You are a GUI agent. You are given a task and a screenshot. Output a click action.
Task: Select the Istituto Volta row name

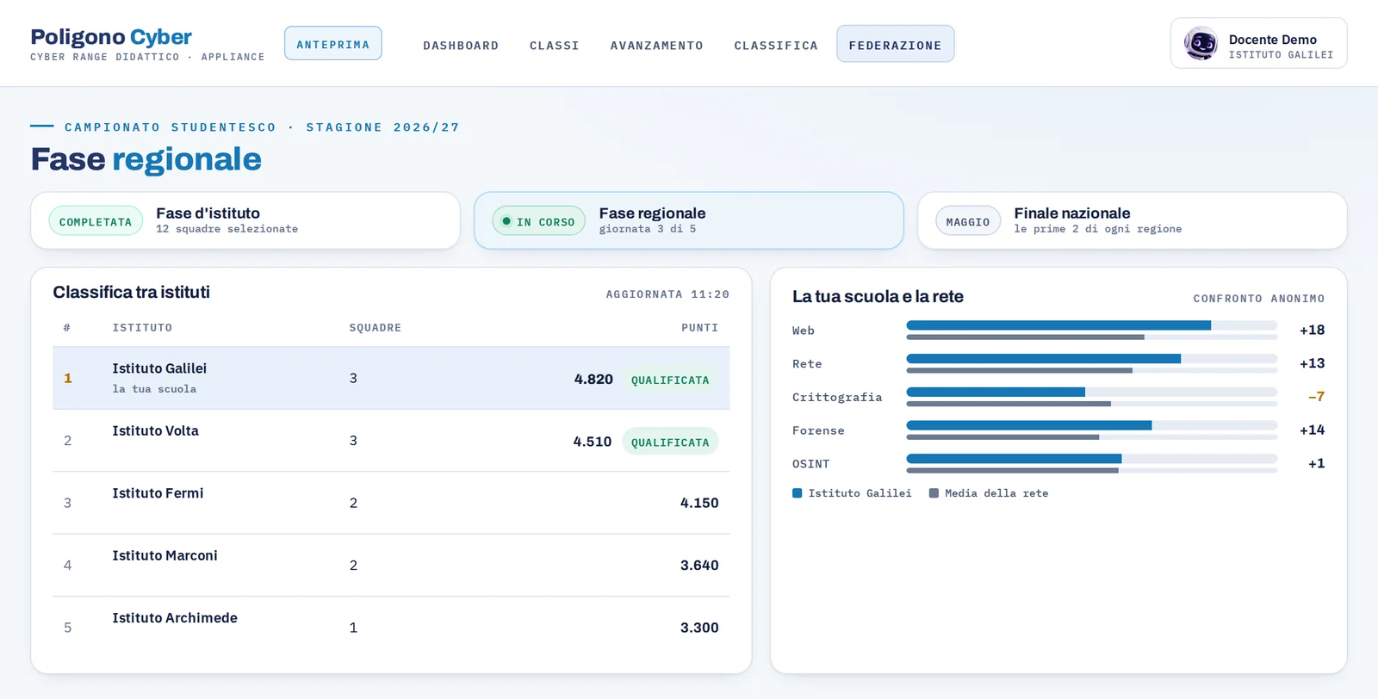point(155,430)
